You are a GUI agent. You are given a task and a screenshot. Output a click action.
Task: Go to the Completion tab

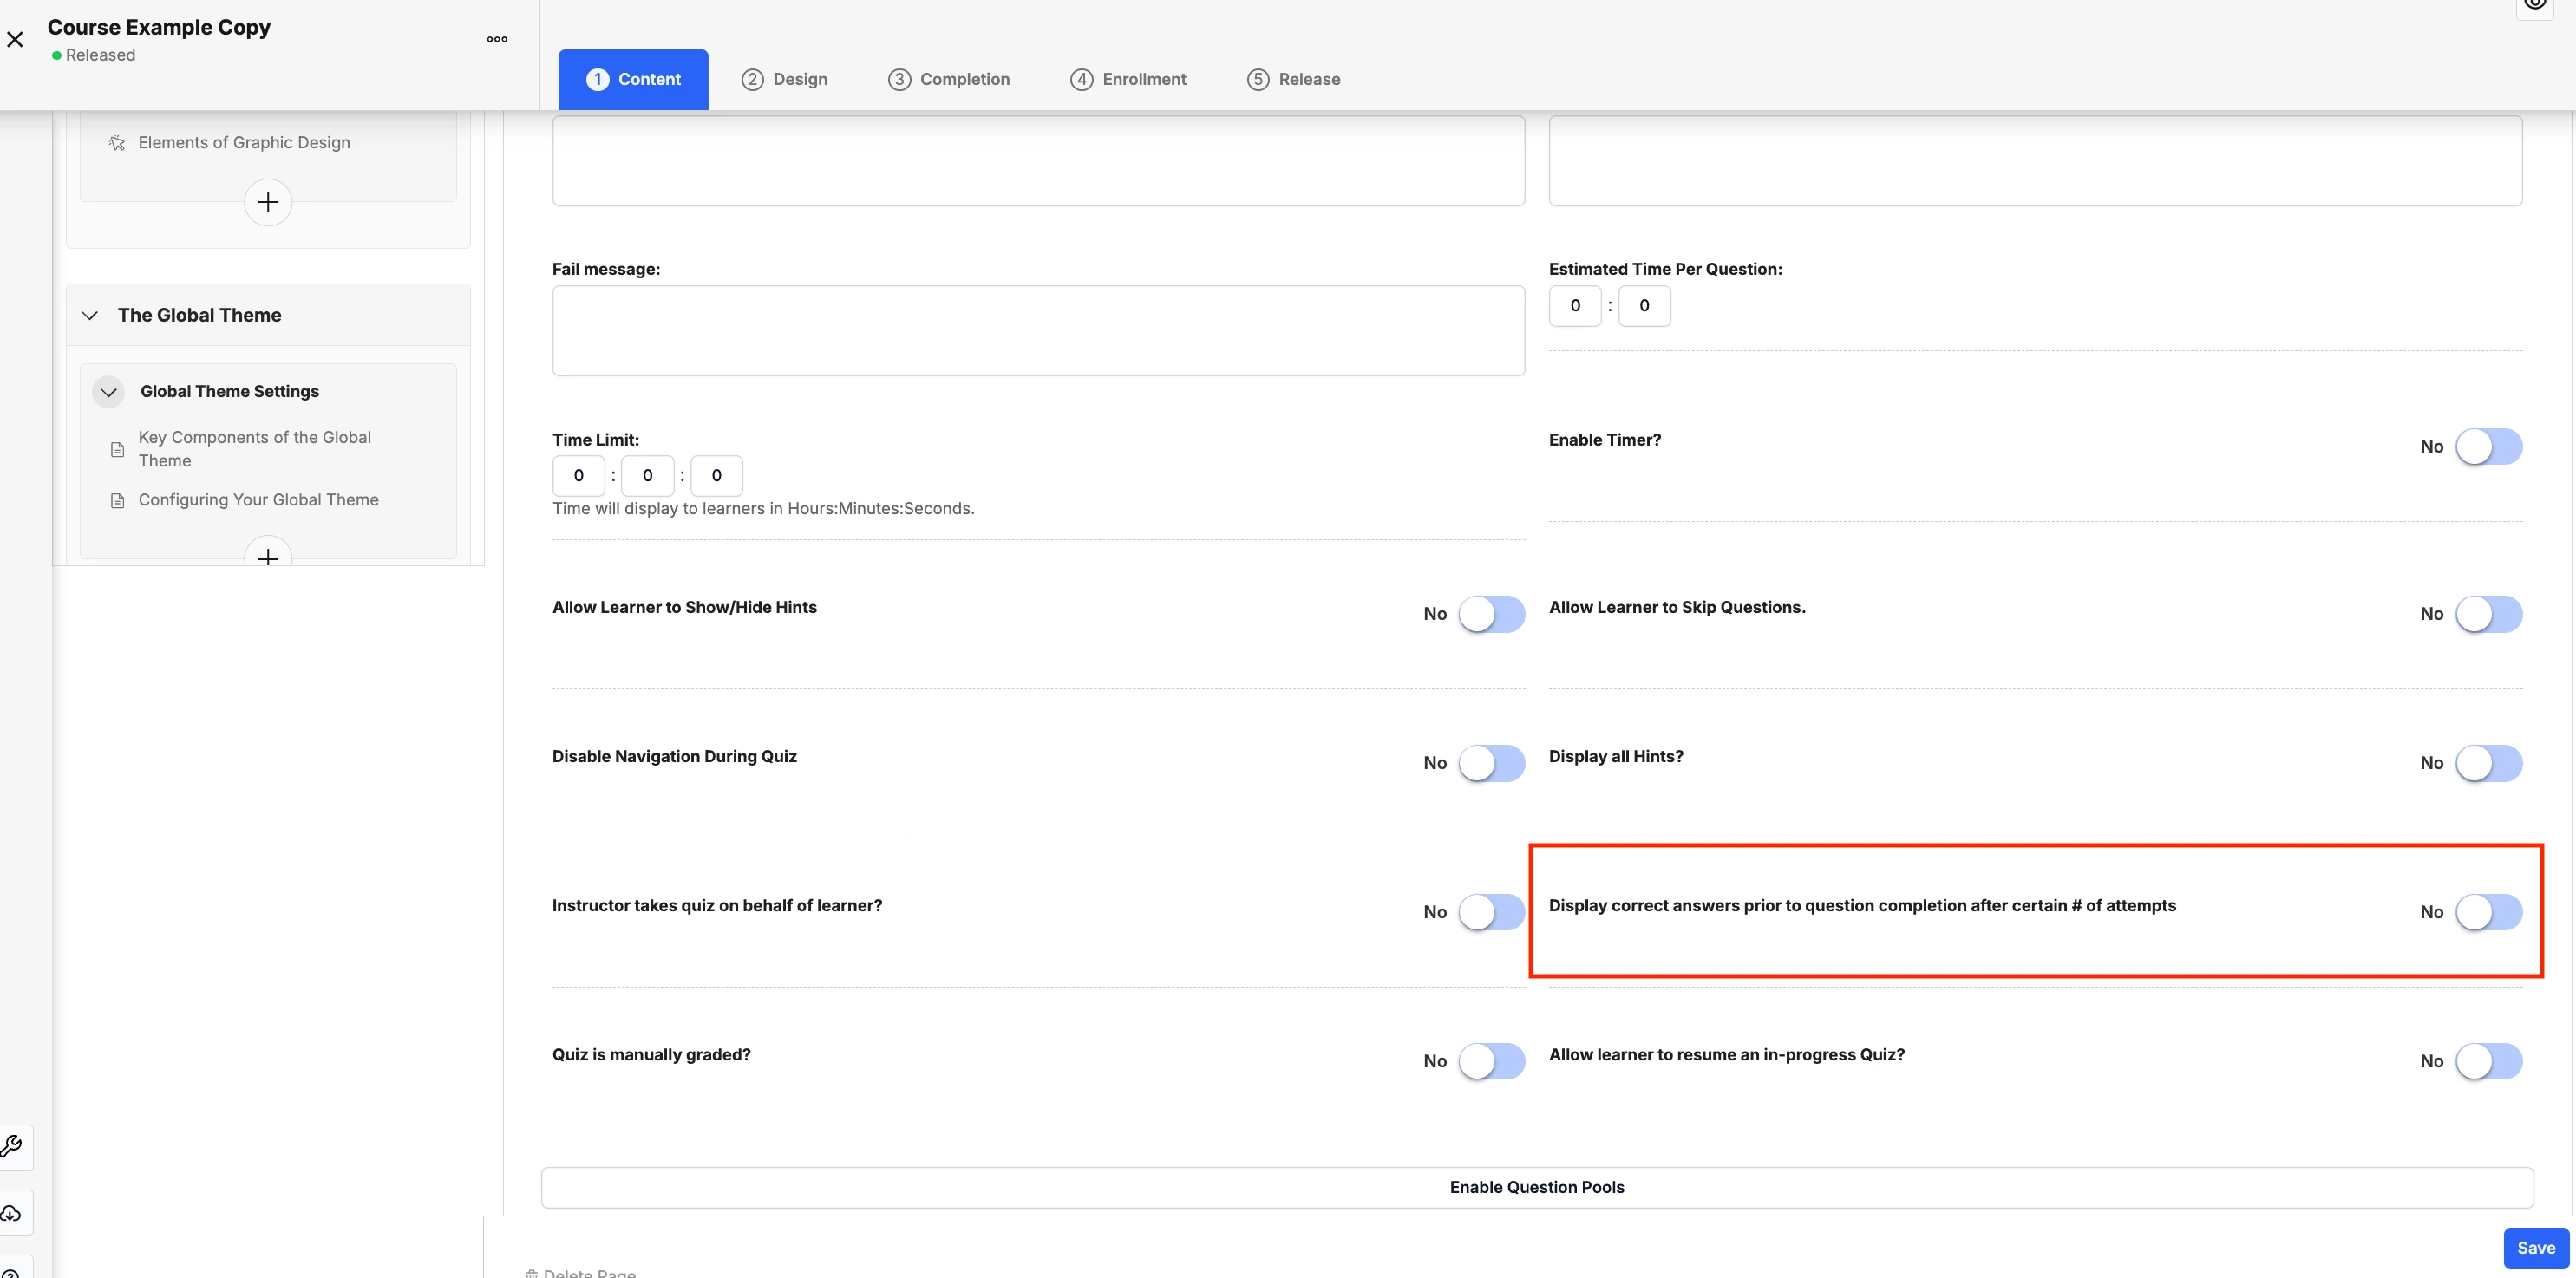(949, 79)
